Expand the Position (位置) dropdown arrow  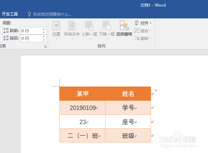coord(57,39)
